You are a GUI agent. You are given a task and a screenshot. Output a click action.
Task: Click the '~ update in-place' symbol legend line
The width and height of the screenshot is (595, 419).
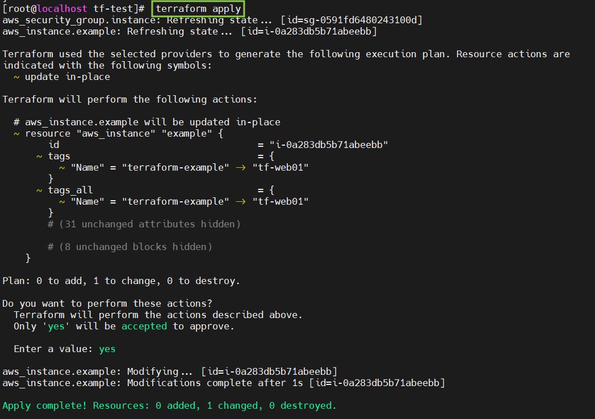[x=62, y=77]
